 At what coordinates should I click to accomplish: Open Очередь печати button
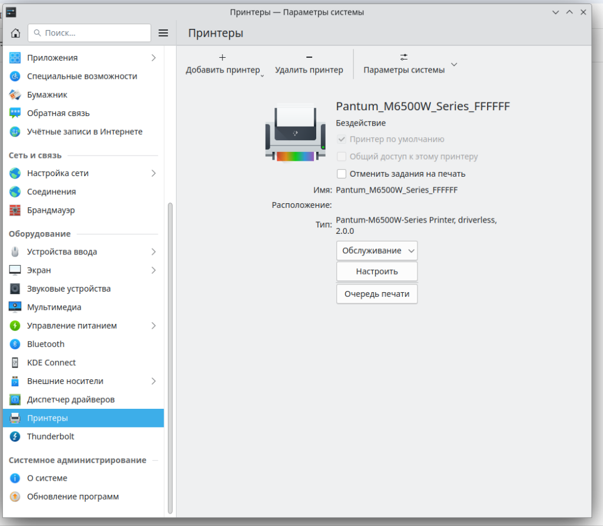pyautogui.click(x=376, y=293)
